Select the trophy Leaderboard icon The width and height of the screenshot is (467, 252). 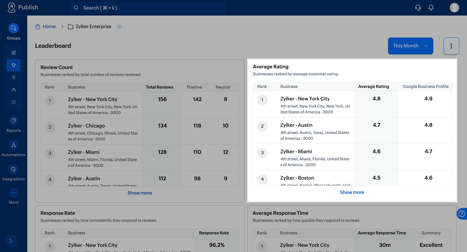coord(14,65)
